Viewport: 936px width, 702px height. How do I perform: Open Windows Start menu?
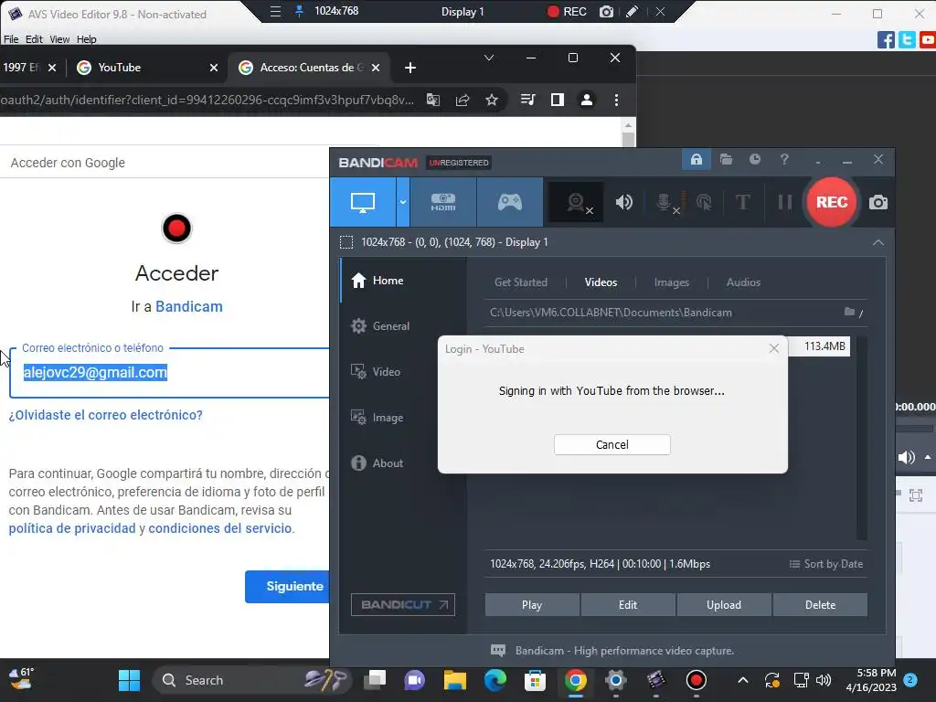[x=129, y=680]
